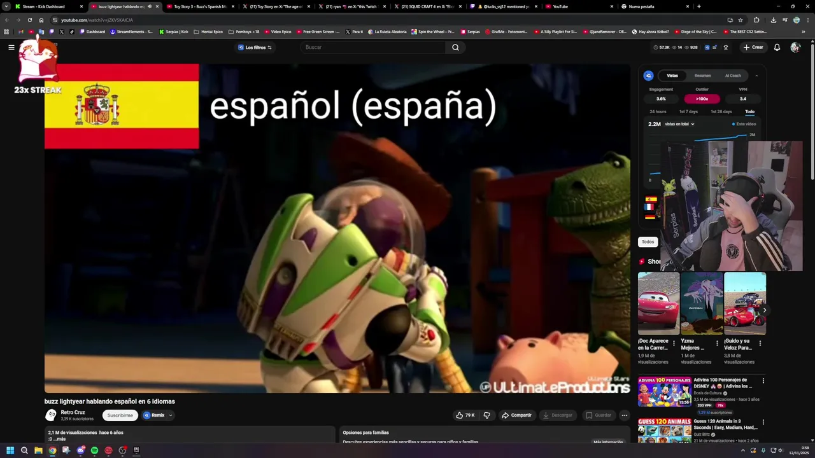Reload the browser page
This screenshot has width=815, height=458.
click(x=29, y=20)
